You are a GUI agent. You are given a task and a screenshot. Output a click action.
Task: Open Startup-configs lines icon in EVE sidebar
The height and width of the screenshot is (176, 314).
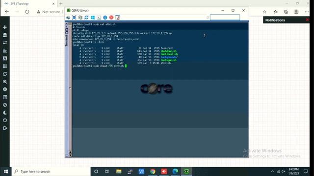[5, 50]
